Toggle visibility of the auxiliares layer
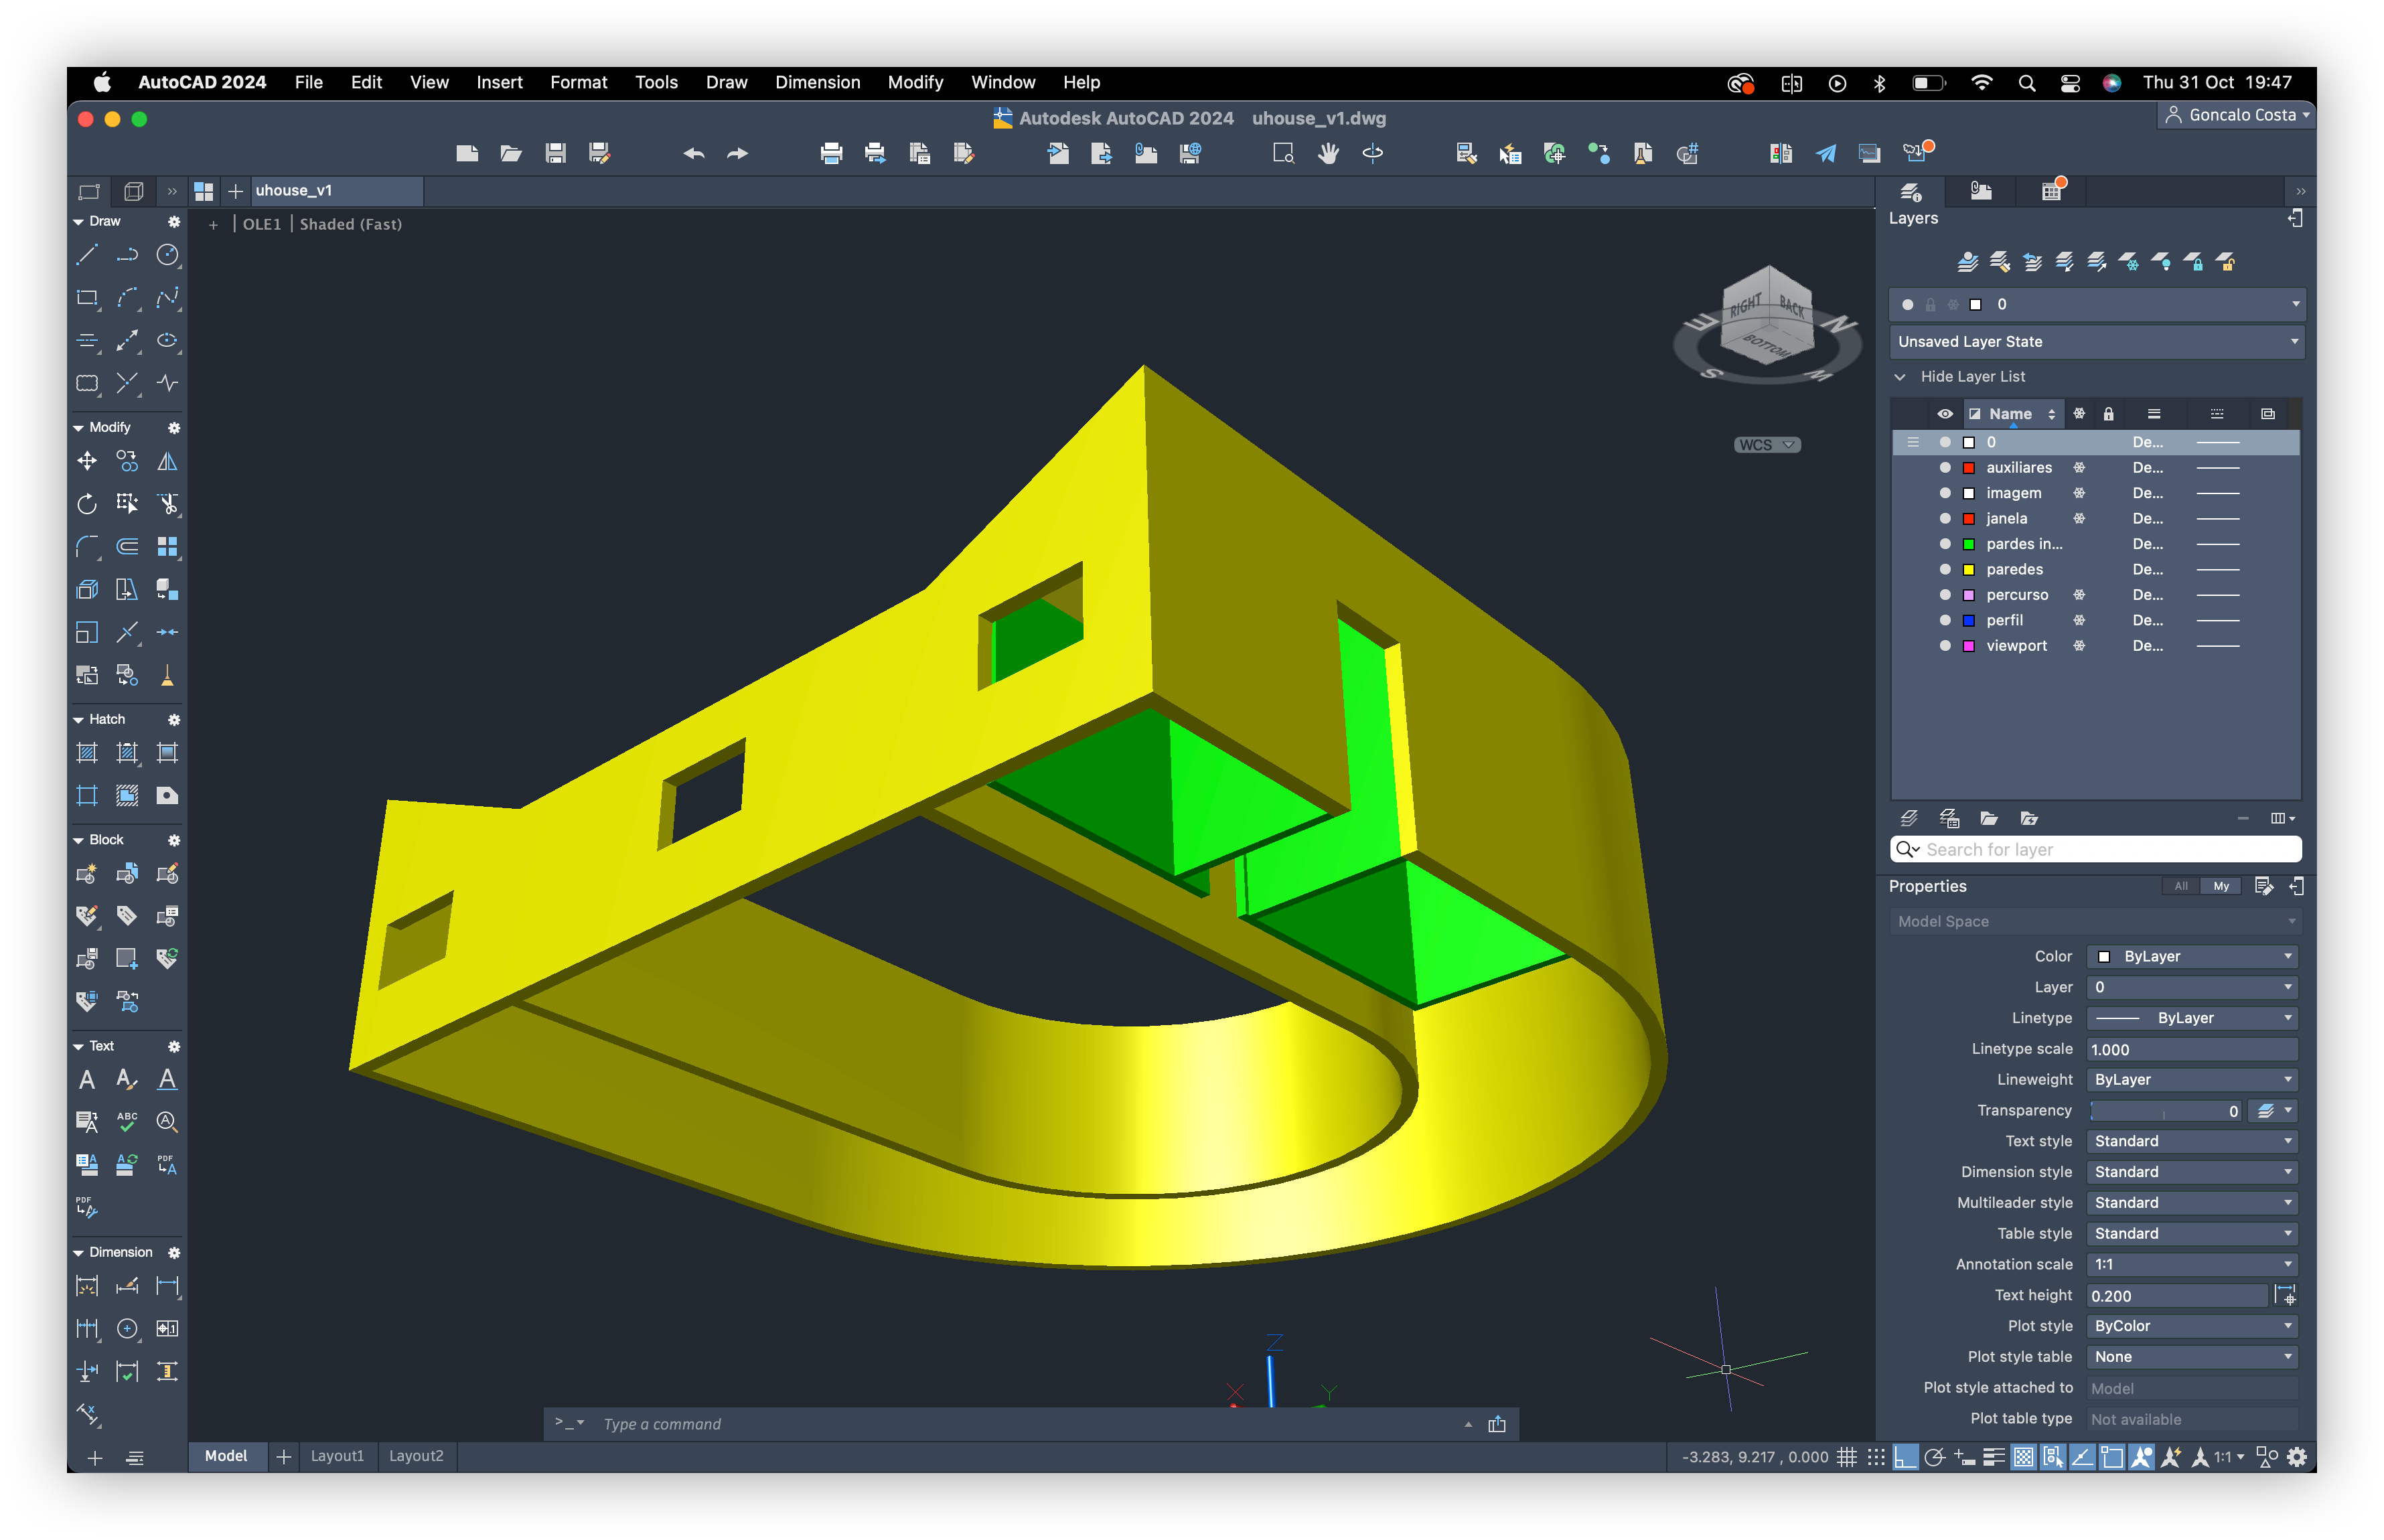This screenshot has height=1540, width=2384. (1945, 467)
